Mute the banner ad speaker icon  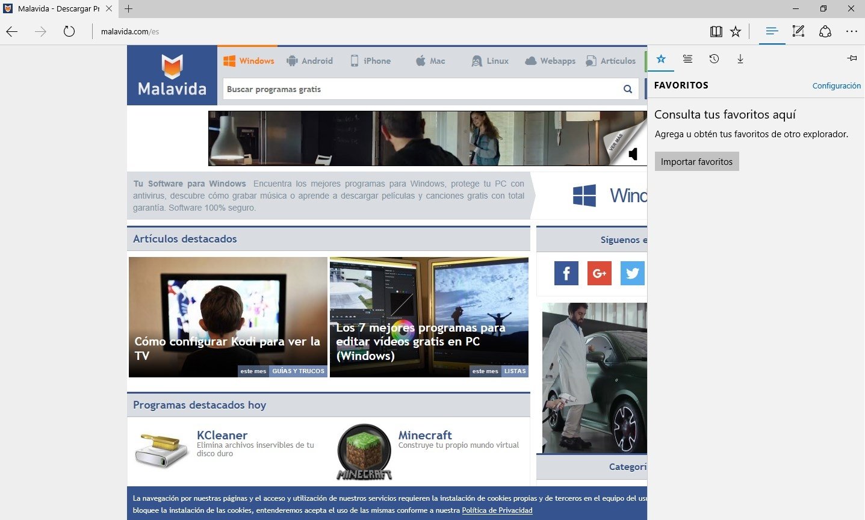pyautogui.click(x=633, y=154)
